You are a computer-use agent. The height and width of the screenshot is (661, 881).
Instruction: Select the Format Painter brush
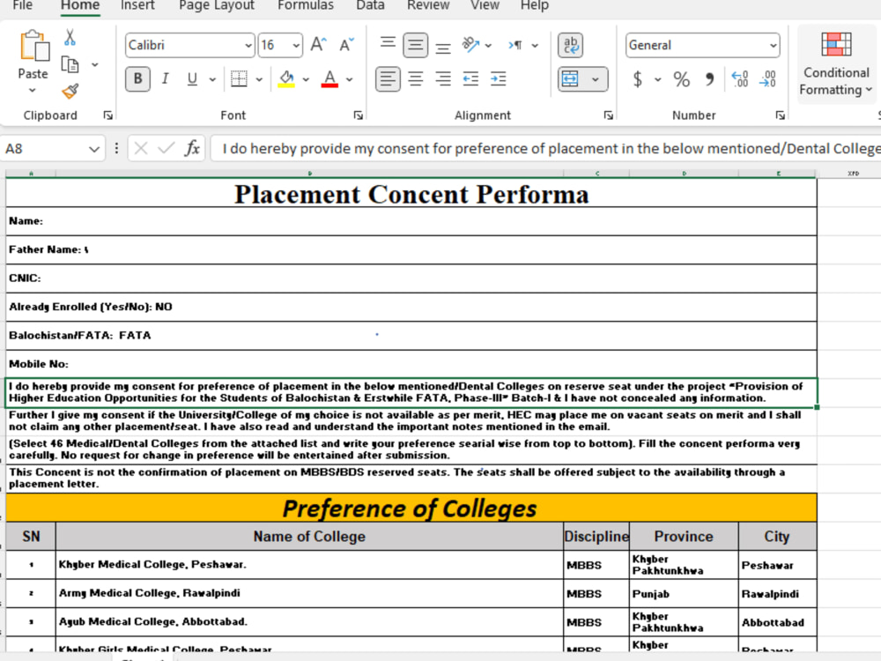70,91
